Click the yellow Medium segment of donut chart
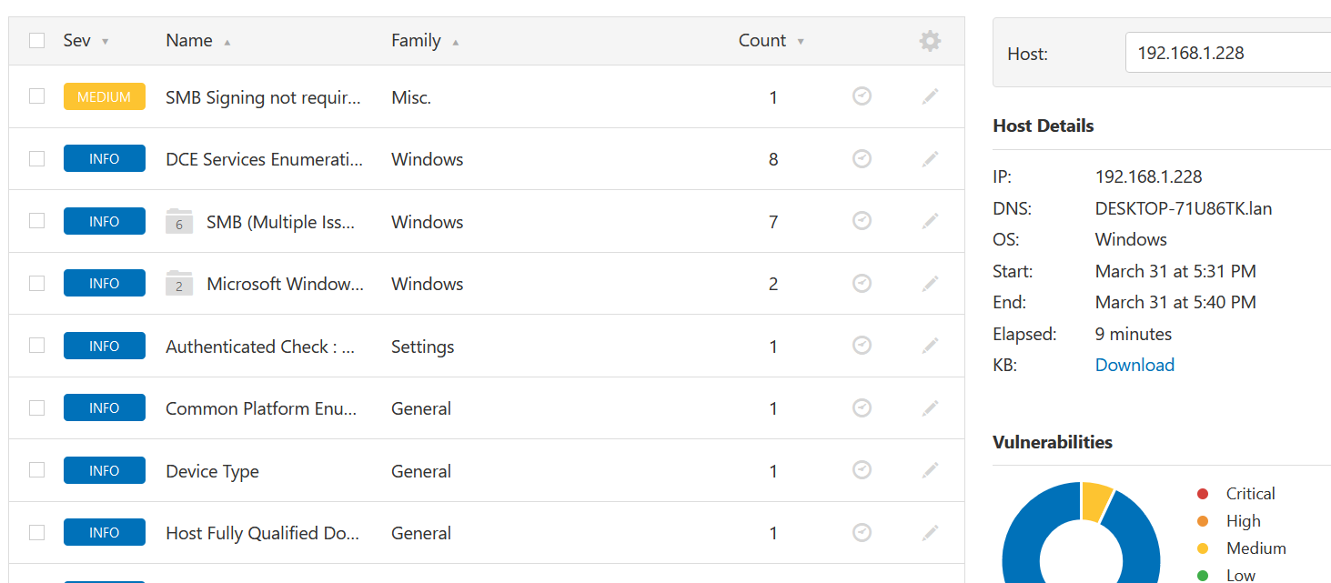This screenshot has height=583, width=1331. 1098,501
